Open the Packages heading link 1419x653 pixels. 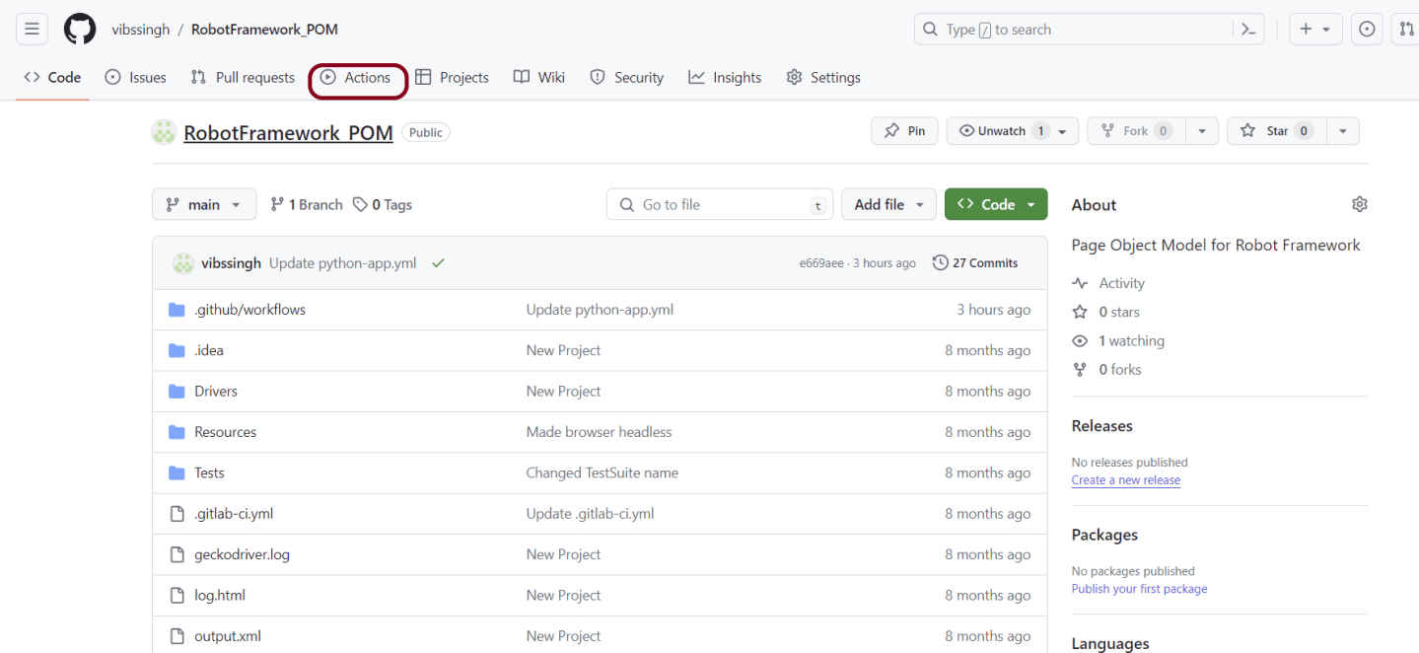1104,535
